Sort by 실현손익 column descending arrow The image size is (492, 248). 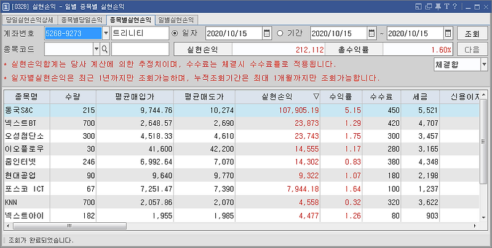tap(316, 97)
